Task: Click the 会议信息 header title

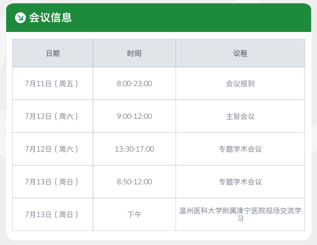Action: (x=50, y=18)
